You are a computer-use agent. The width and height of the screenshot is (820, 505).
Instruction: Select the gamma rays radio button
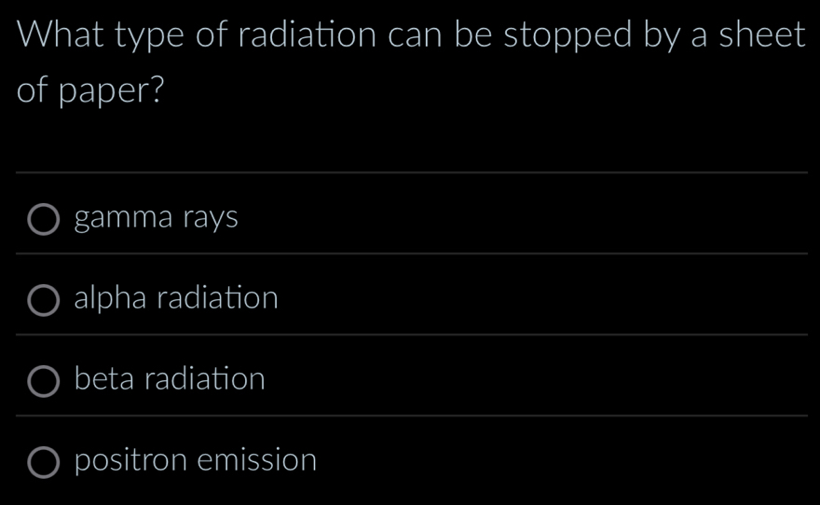click(43, 220)
